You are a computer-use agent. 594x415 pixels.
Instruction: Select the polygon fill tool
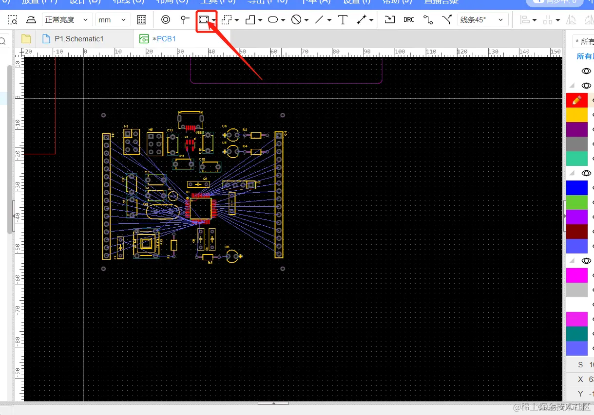250,20
